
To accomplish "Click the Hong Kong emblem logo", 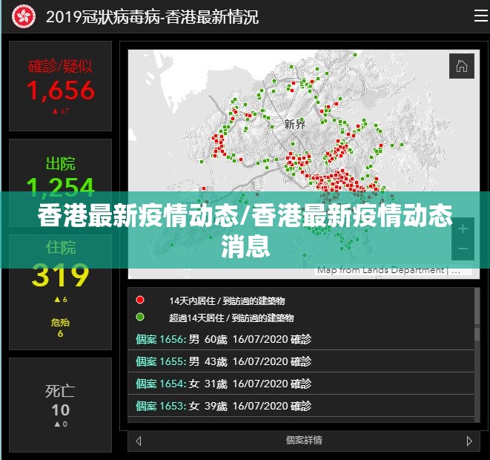I will click(x=24, y=16).
